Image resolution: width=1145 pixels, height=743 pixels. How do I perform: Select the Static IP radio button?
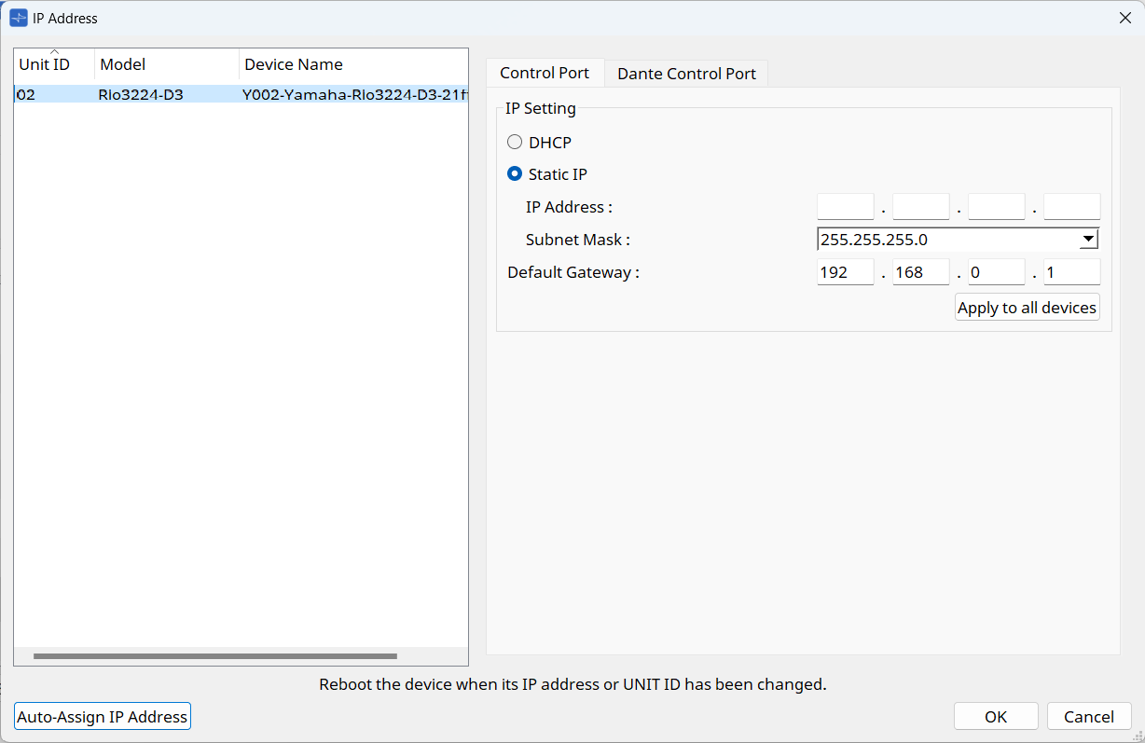pyautogui.click(x=515, y=174)
